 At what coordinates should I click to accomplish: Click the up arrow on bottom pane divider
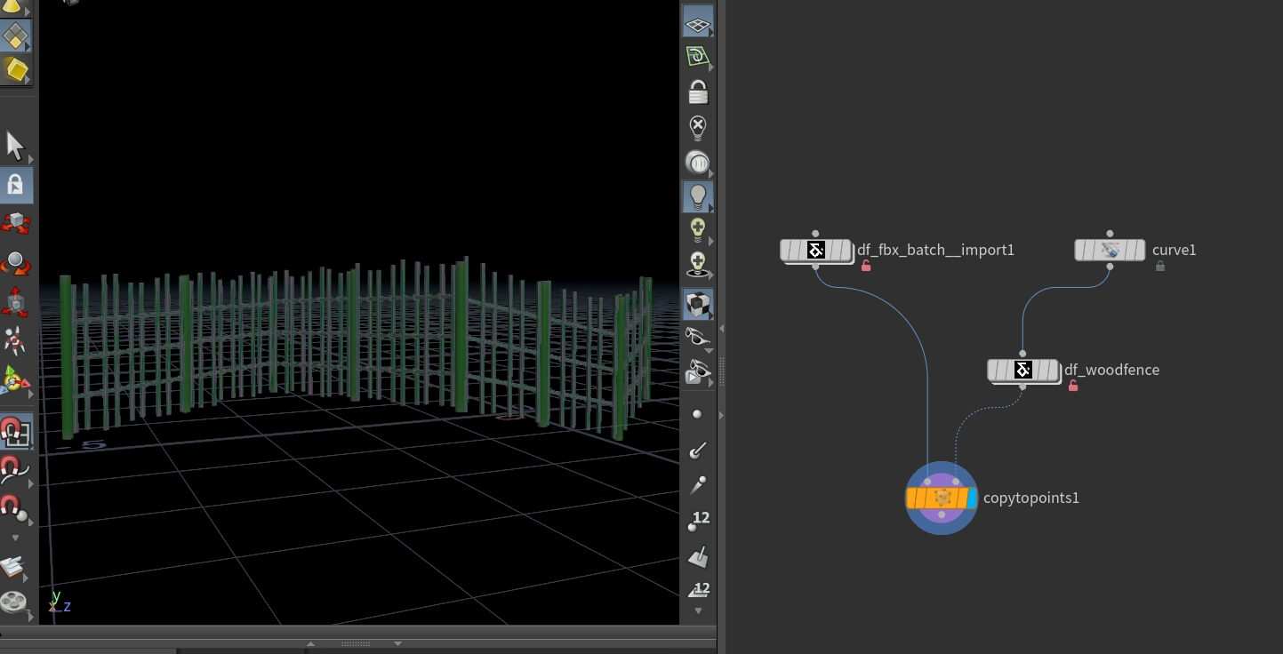310,643
